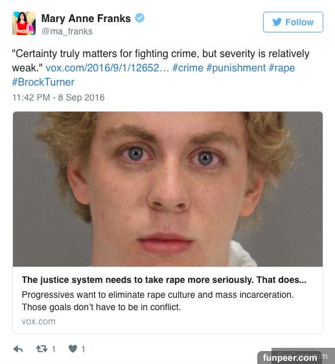Viewport: 335px width, 364px height.
Task: Click the article description about Progressives
Action: pyautogui.click(x=157, y=301)
